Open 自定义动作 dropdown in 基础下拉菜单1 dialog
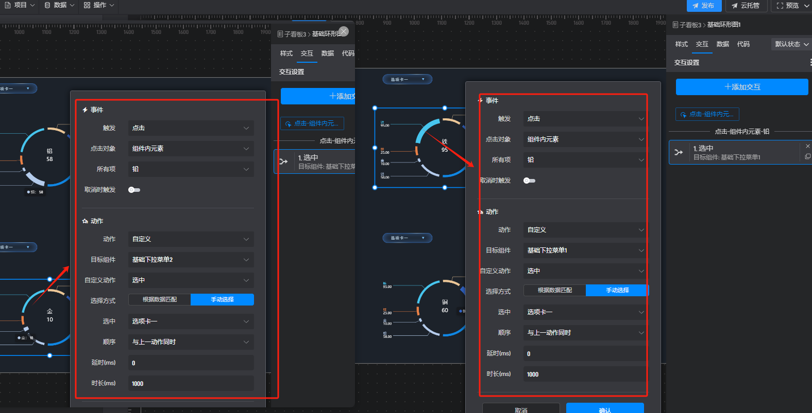The image size is (812, 413). pos(585,271)
